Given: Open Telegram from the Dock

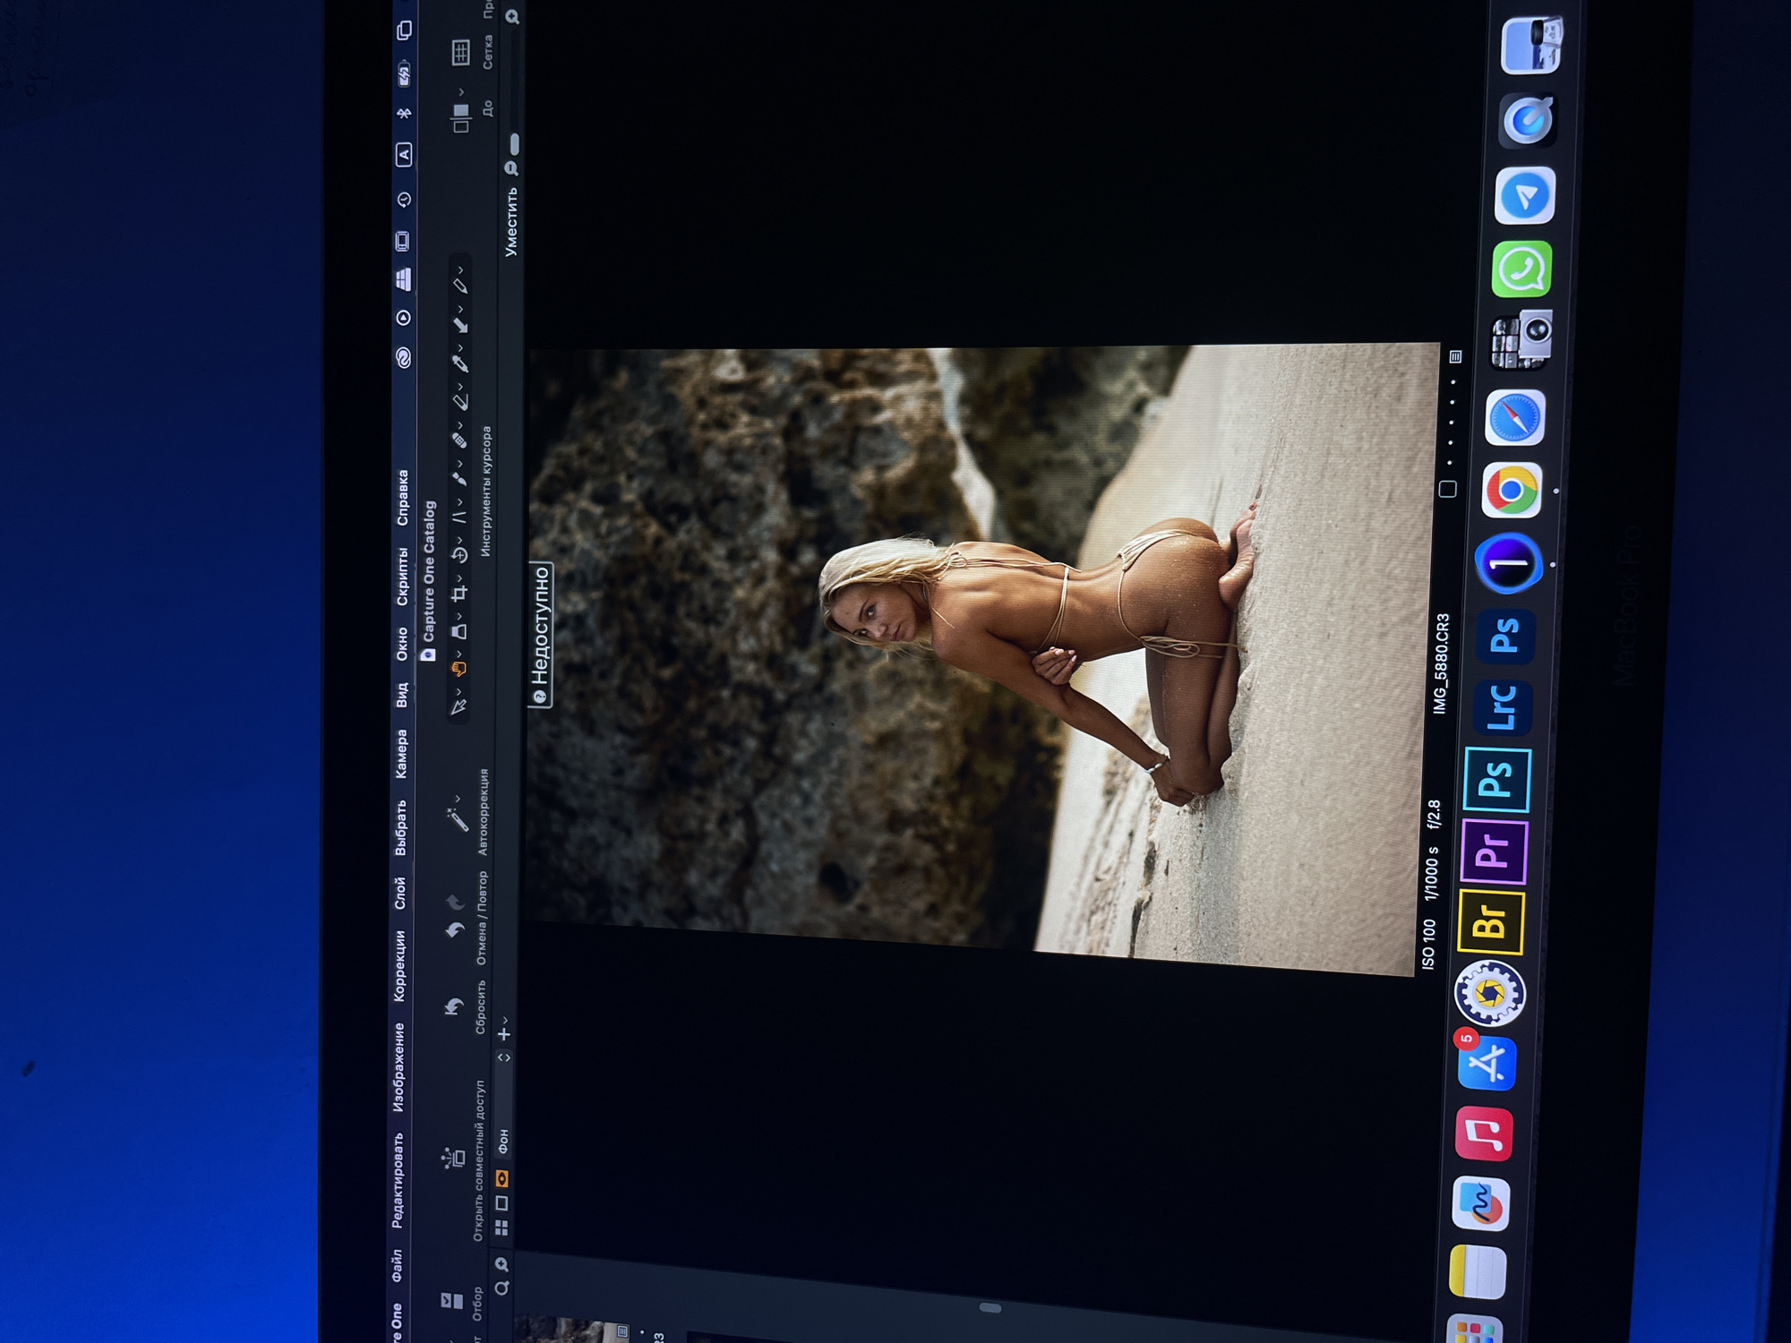Looking at the screenshot, I should point(1525,195).
